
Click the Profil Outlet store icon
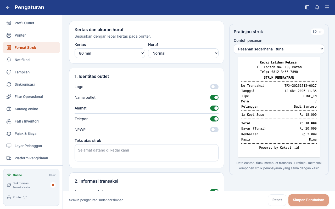pos(9,23)
